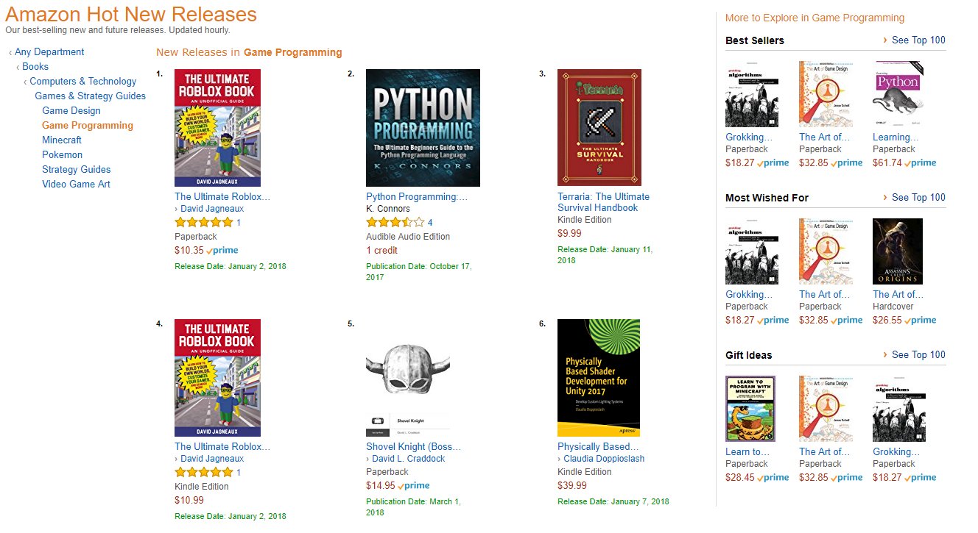This screenshot has width=978, height=533.
Task: Go to Books category in sidebar
Action: click(x=35, y=67)
